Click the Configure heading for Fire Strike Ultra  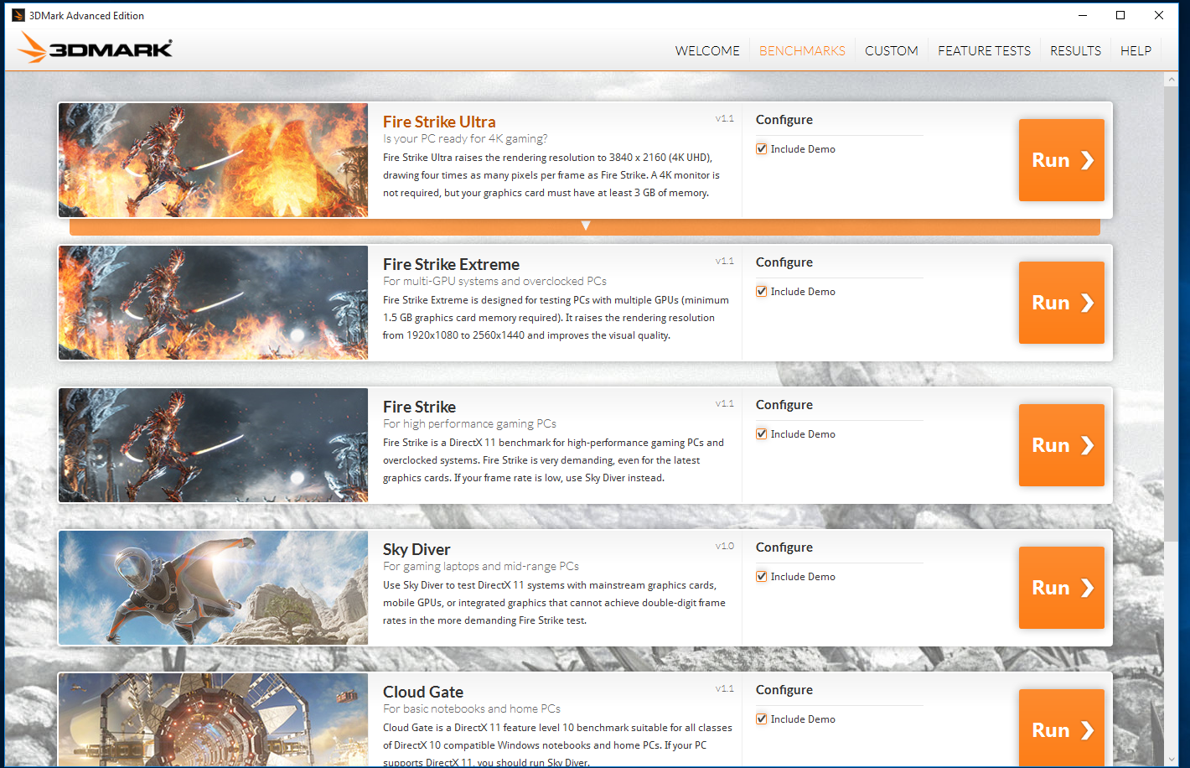point(784,120)
